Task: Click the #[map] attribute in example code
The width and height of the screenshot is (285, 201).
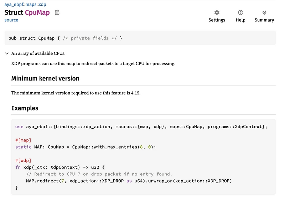Action: (23, 140)
